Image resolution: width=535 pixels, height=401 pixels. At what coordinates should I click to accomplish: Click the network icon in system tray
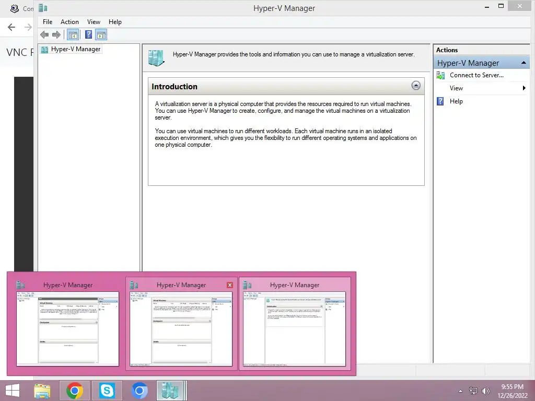(x=473, y=391)
